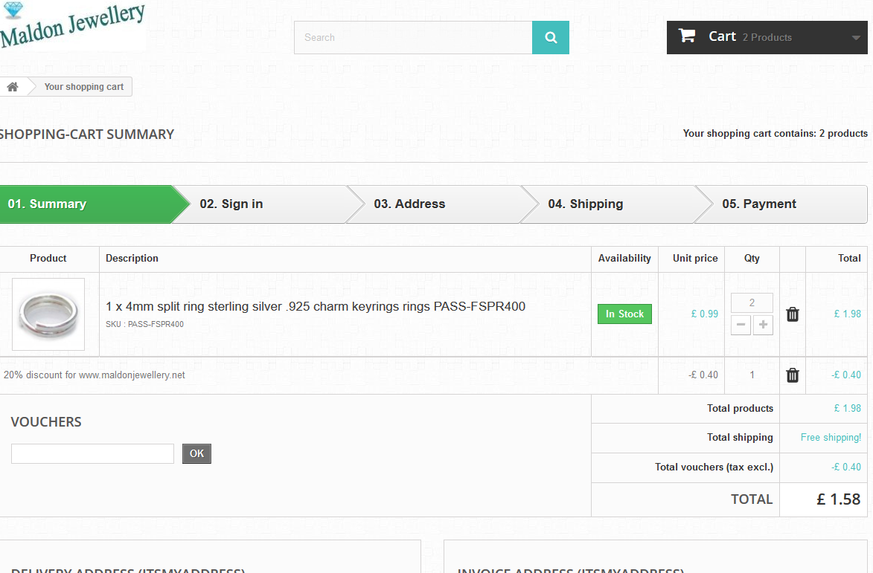Viewport: 873px width, 573px height.
Task: Click the TOTAL amount £ 1.58
Action: (x=839, y=499)
